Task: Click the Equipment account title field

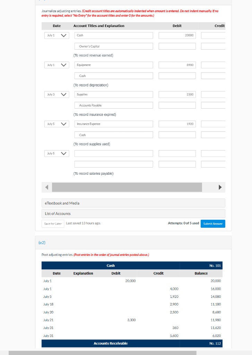Action: 114,65
